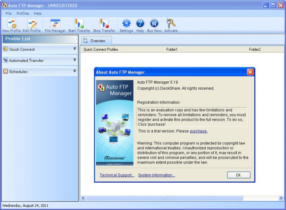Open the System Information link
Screen dimensions: 286x210
tap(157, 175)
